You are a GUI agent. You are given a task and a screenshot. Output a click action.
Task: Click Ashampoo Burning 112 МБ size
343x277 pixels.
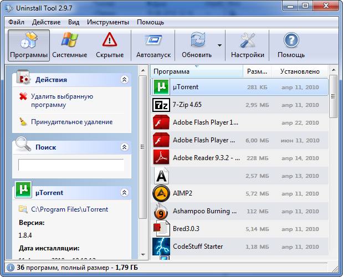(258, 212)
